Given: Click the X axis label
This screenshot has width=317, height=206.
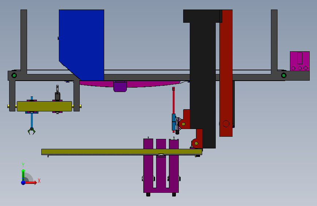Looking at the screenshot, I should (39, 181).
